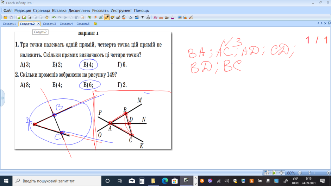Open Task View in taskbar
The width and height of the screenshot is (331, 186).
(120, 181)
